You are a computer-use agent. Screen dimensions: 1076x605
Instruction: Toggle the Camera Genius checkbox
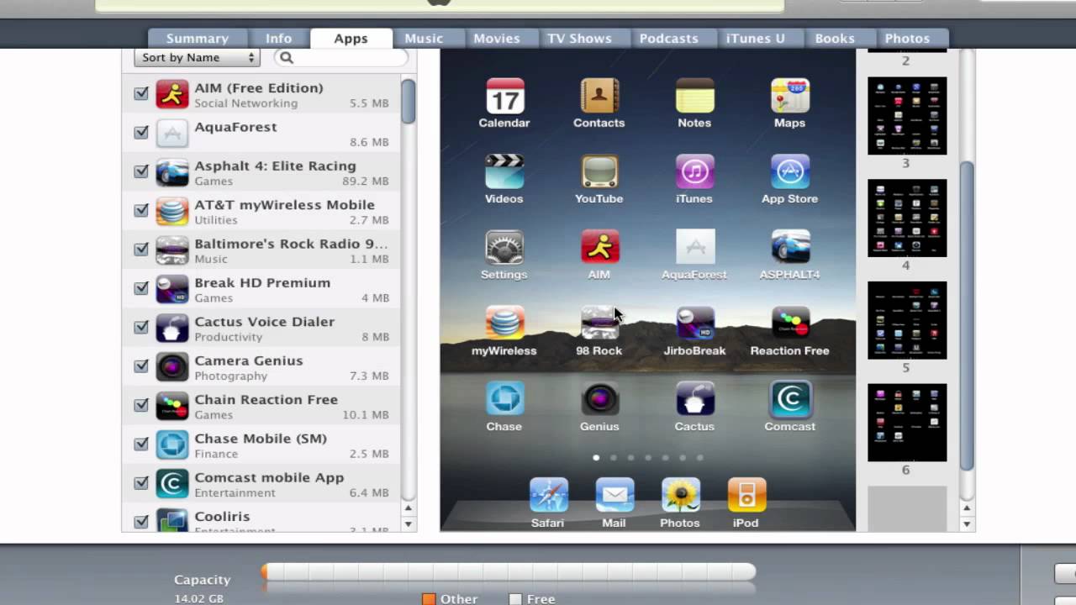point(141,366)
